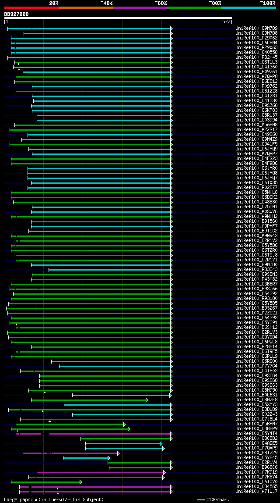The height and width of the screenshot is (503, 280).
Task: Open hit UniRef100_P29062
Action: coord(256,38)
